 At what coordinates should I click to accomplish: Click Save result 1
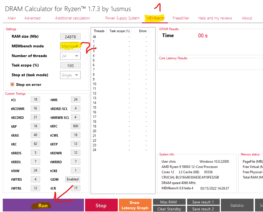point(203,202)
